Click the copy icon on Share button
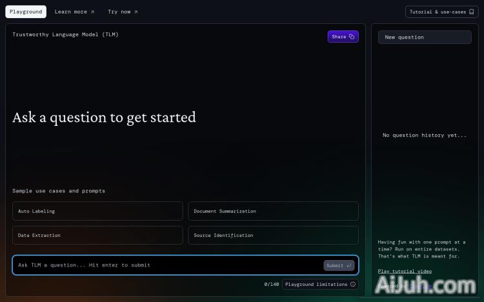The height and width of the screenshot is (302, 484). pos(352,37)
